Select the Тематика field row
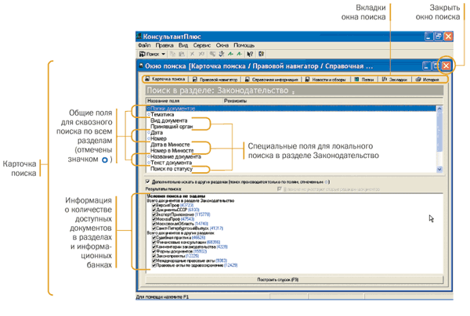The height and width of the screenshot is (316, 470). pyautogui.click(x=291, y=114)
